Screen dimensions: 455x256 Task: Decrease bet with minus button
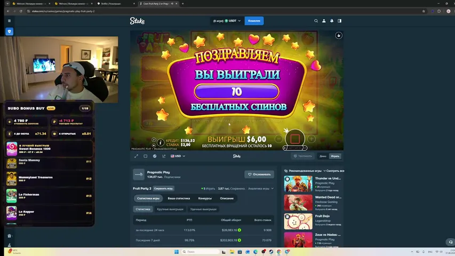[x=278, y=139]
